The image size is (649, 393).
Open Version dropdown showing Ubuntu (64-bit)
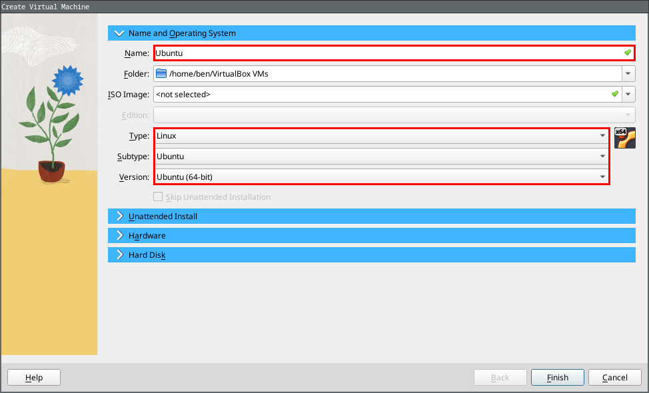[381, 177]
